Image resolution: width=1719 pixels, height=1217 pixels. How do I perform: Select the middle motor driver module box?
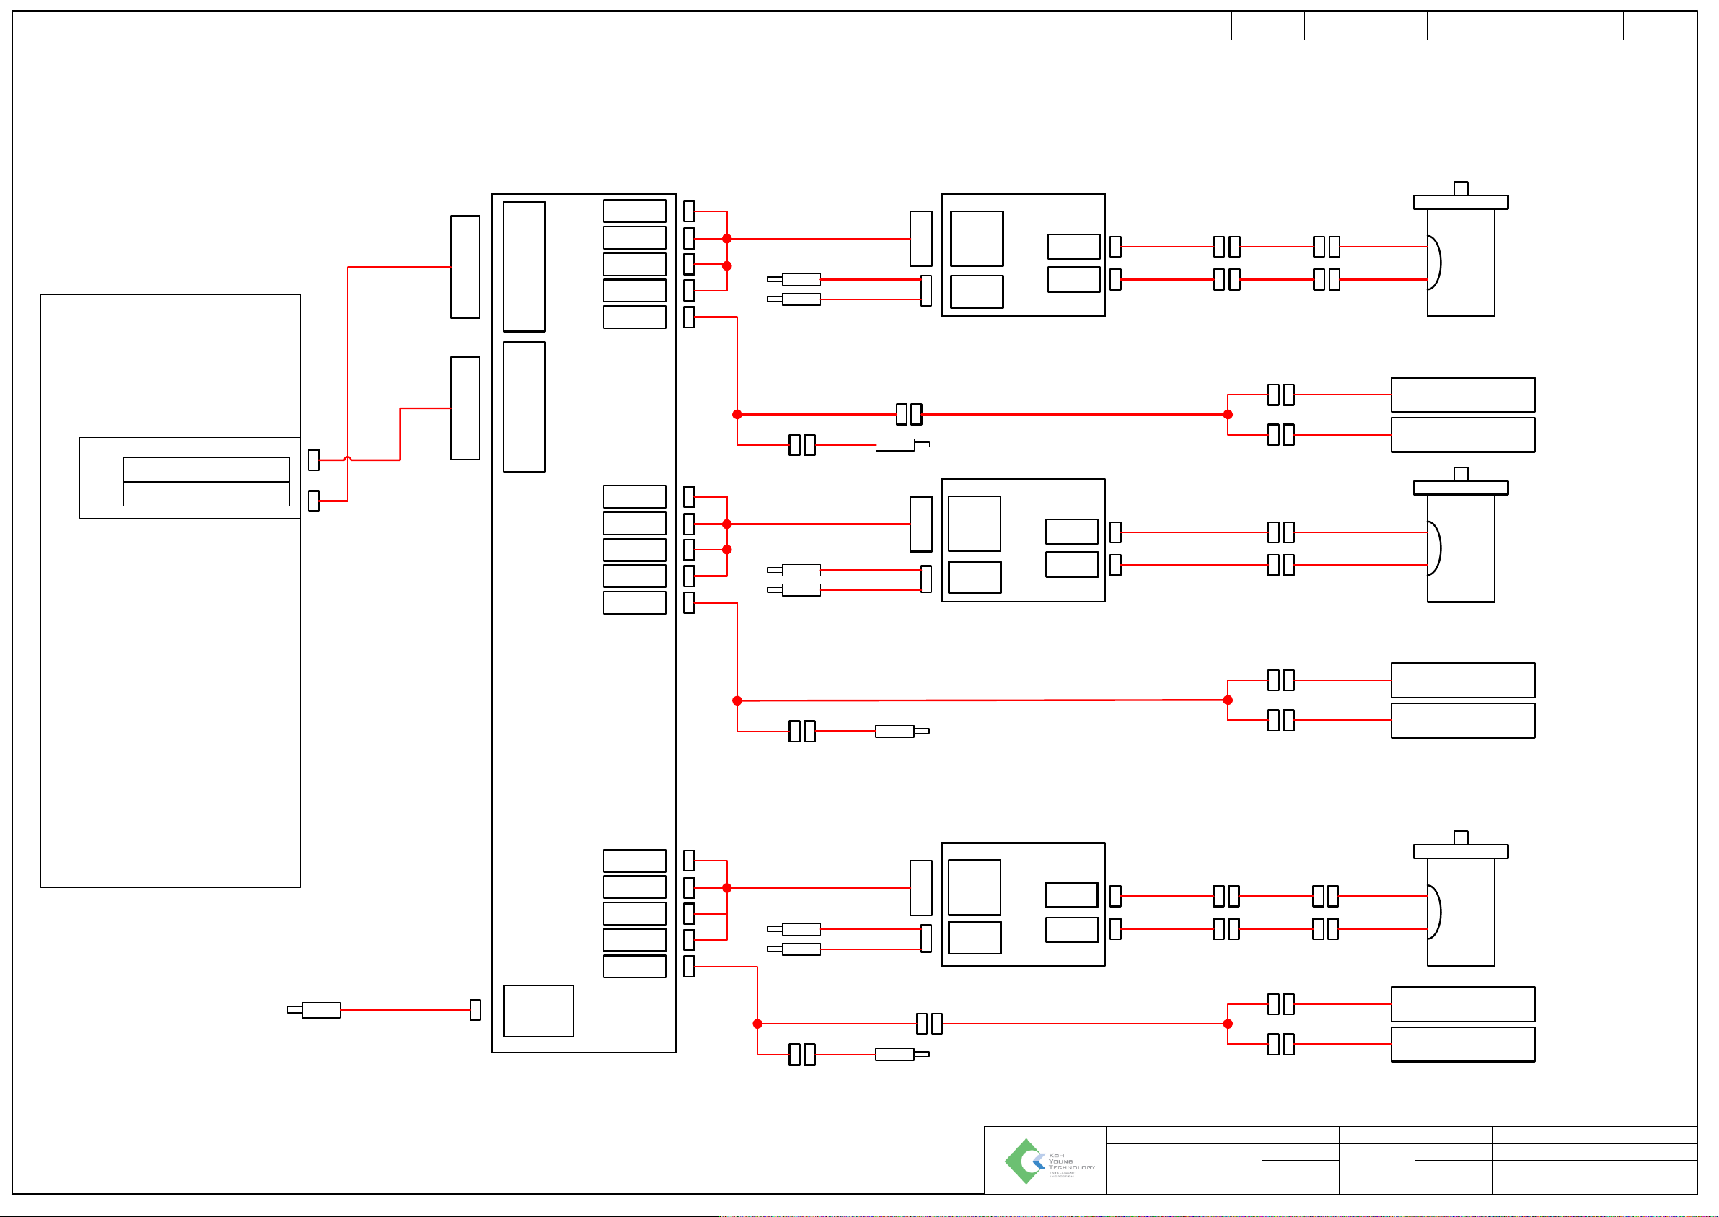point(1022,540)
